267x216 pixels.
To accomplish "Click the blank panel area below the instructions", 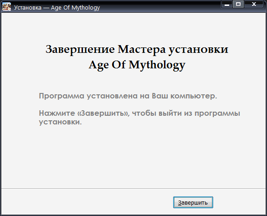I will (133, 157).
